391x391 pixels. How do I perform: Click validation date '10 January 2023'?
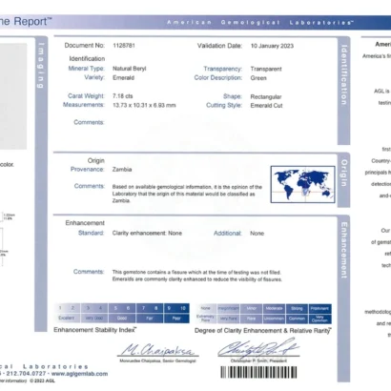(272, 46)
